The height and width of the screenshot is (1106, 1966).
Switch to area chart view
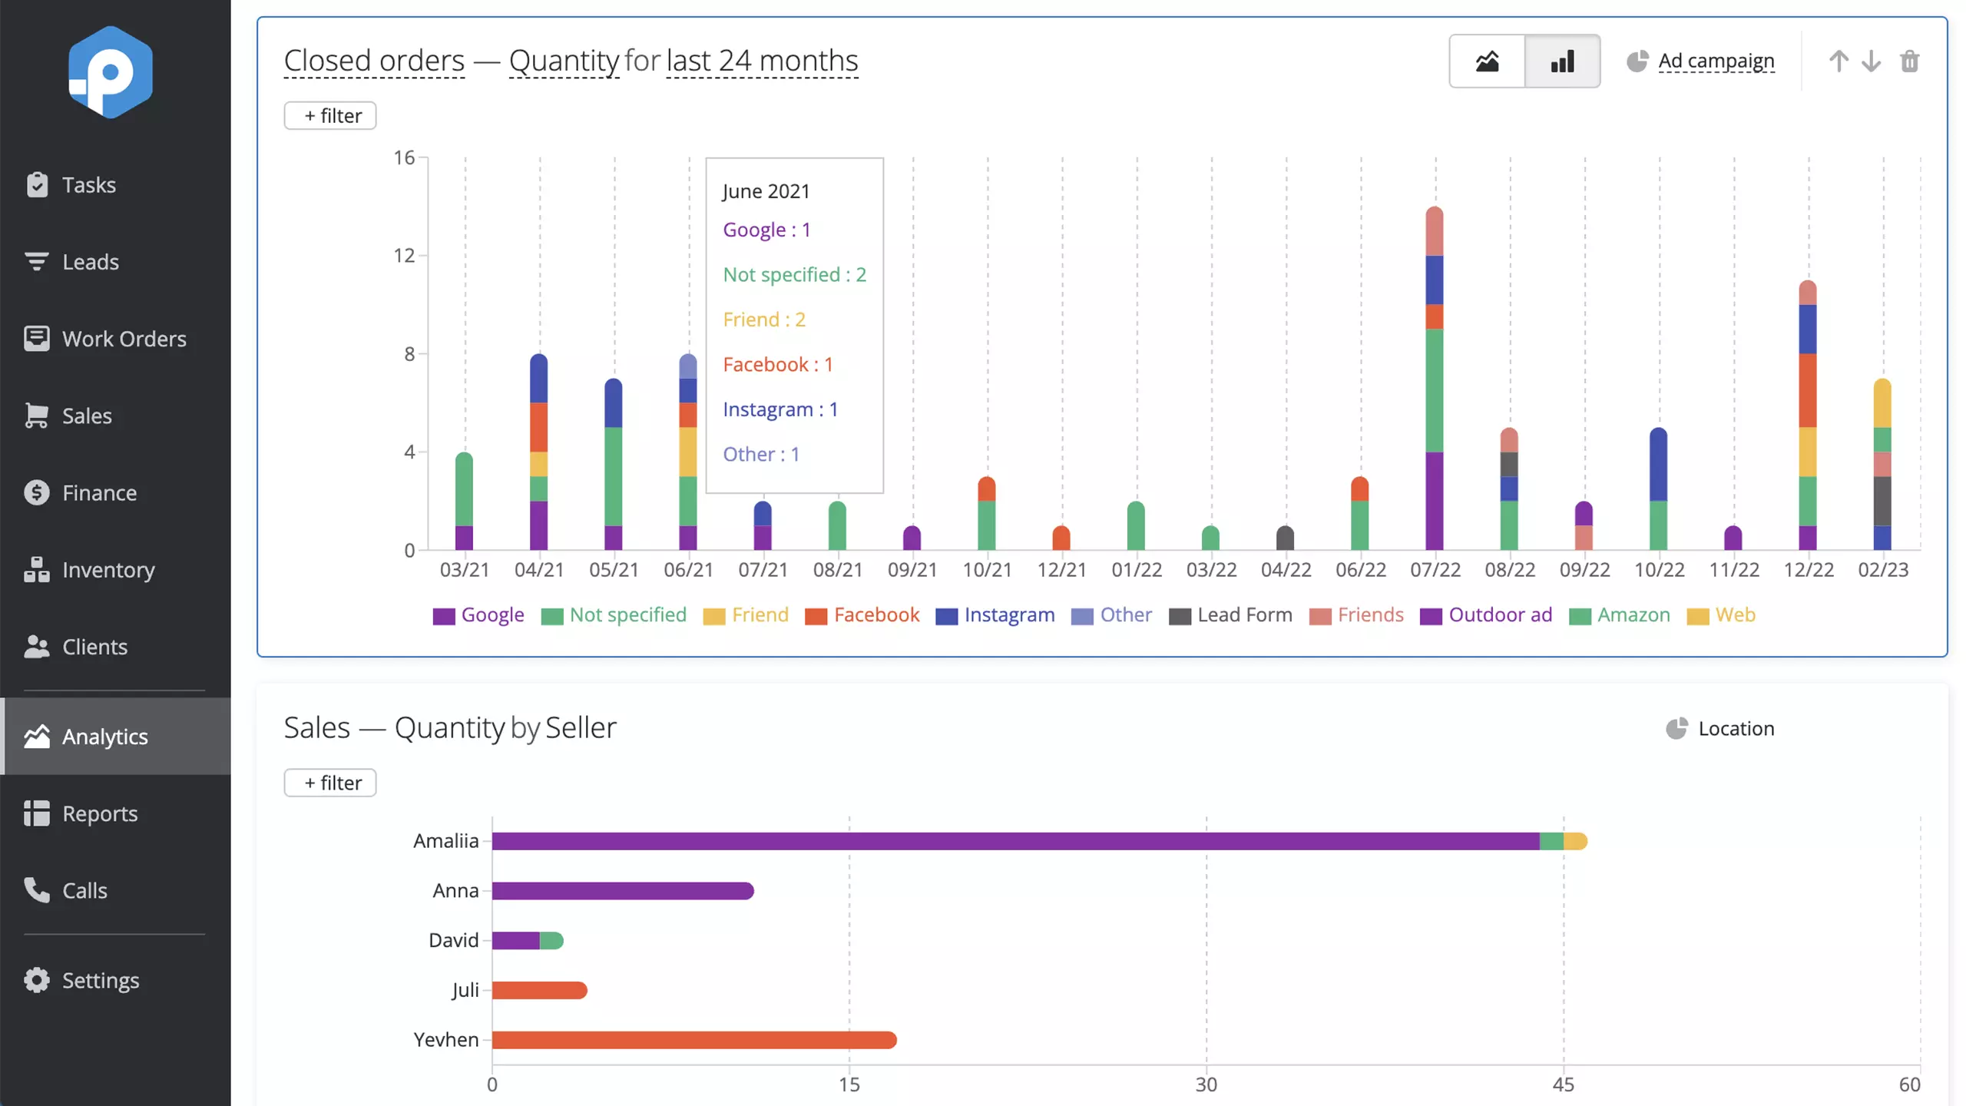click(x=1487, y=61)
